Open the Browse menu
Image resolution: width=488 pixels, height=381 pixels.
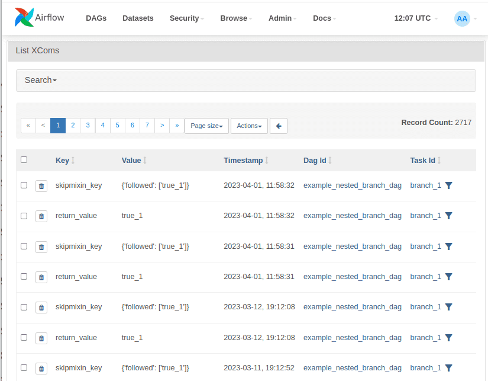pos(236,18)
